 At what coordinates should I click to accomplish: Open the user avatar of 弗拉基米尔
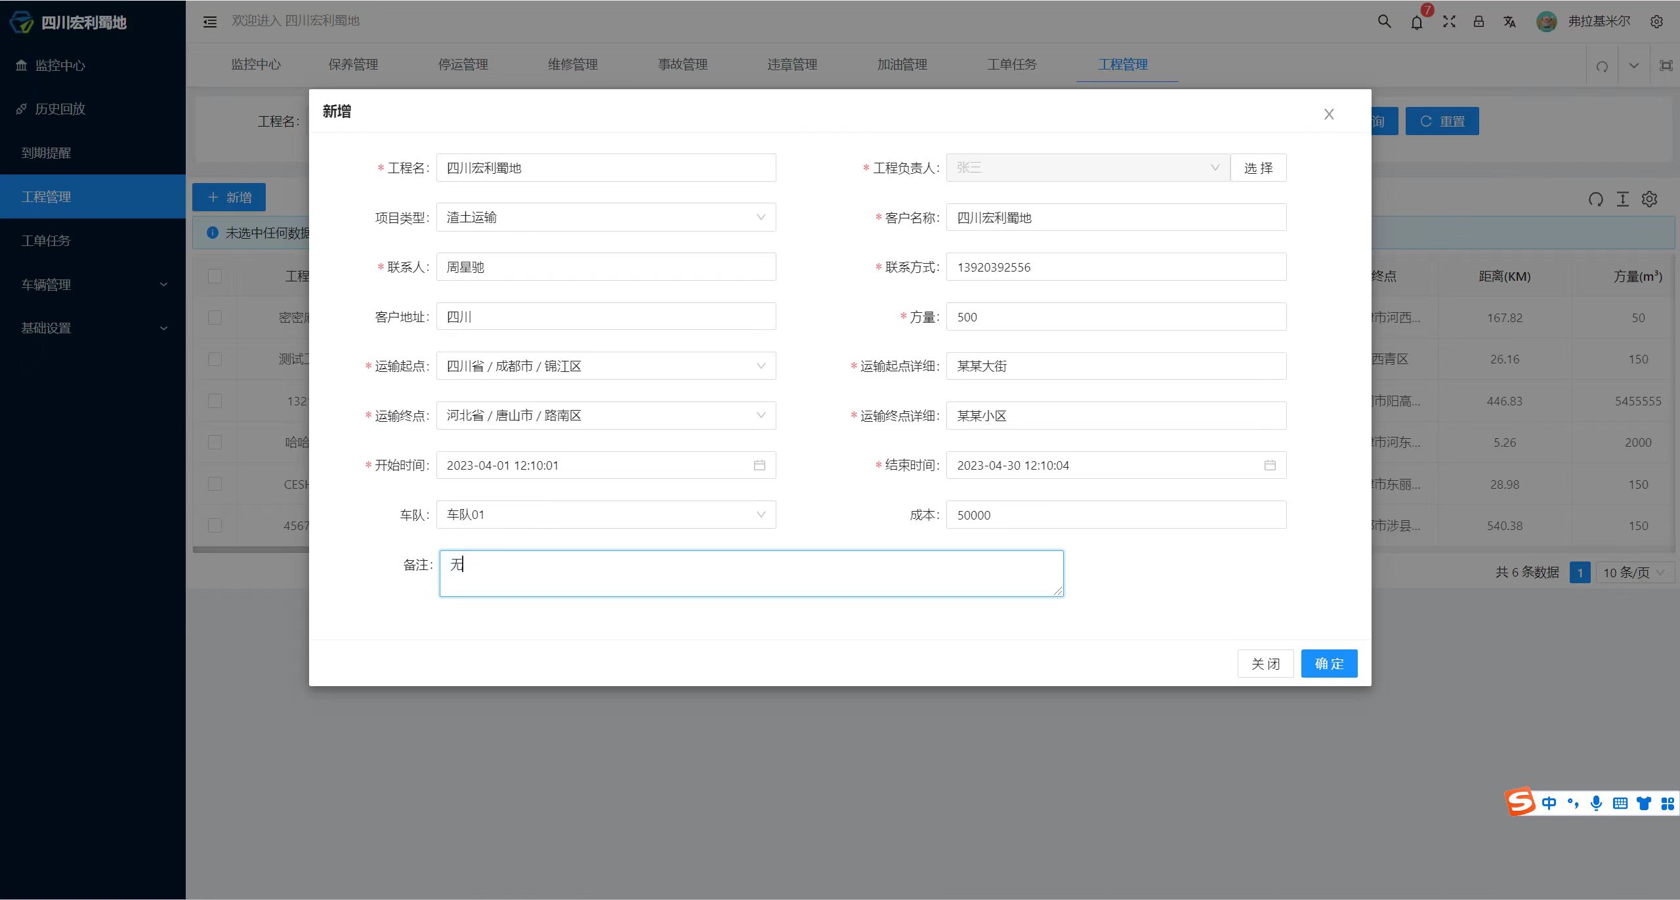click(x=1546, y=22)
